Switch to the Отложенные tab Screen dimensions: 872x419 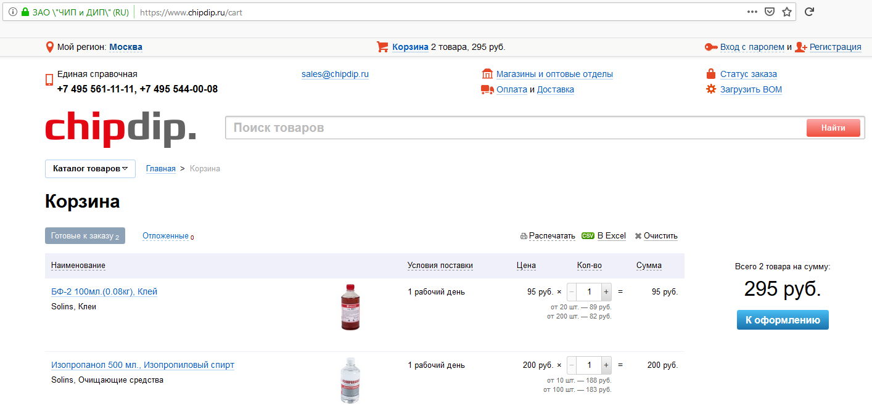pyautogui.click(x=165, y=236)
